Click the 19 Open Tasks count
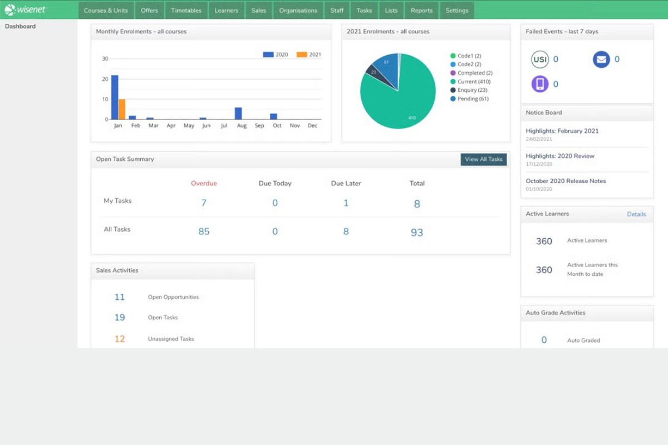This screenshot has width=668, height=445. pos(120,318)
